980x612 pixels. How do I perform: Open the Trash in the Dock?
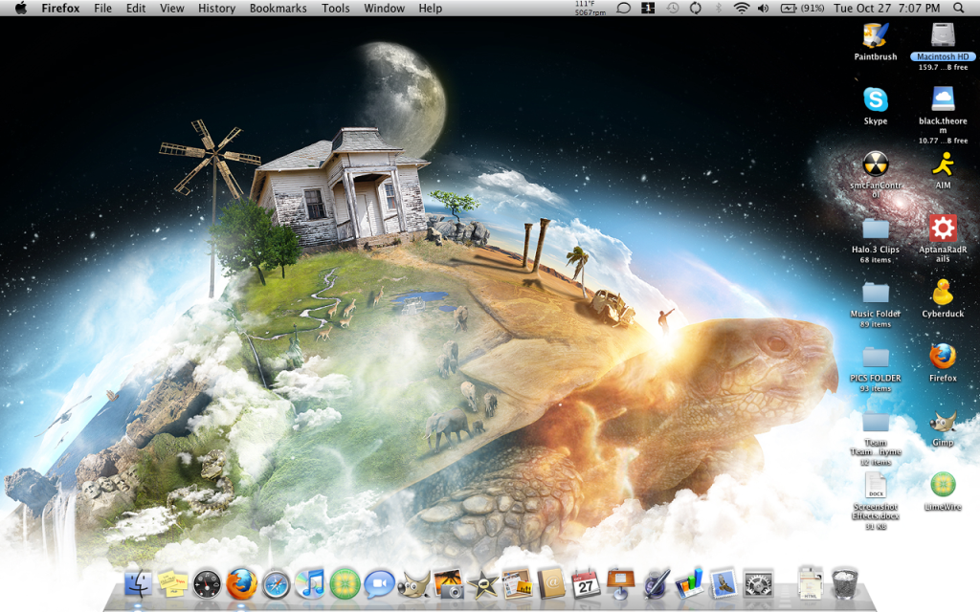point(845,583)
